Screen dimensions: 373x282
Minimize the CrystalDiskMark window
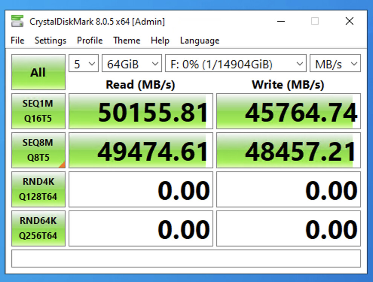point(281,21)
